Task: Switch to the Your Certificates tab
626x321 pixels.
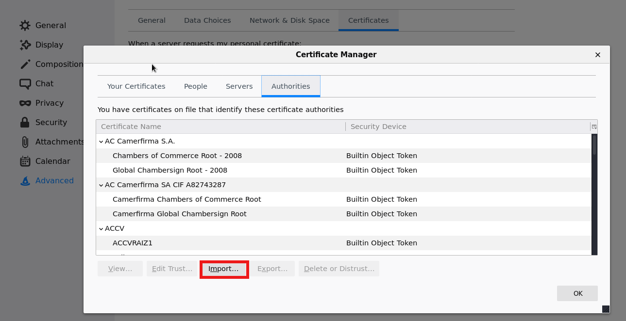Action: pyautogui.click(x=136, y=86)
